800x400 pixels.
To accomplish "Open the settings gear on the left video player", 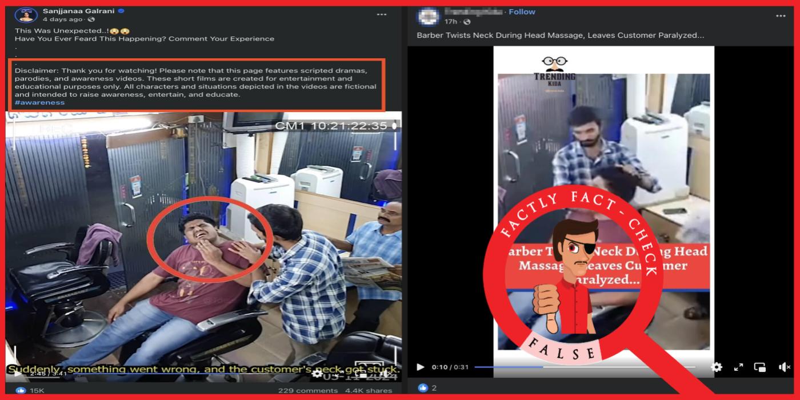I will [316, 374].
